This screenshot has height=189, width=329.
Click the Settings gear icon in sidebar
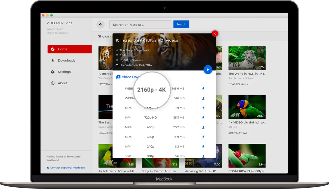(53, 72)
